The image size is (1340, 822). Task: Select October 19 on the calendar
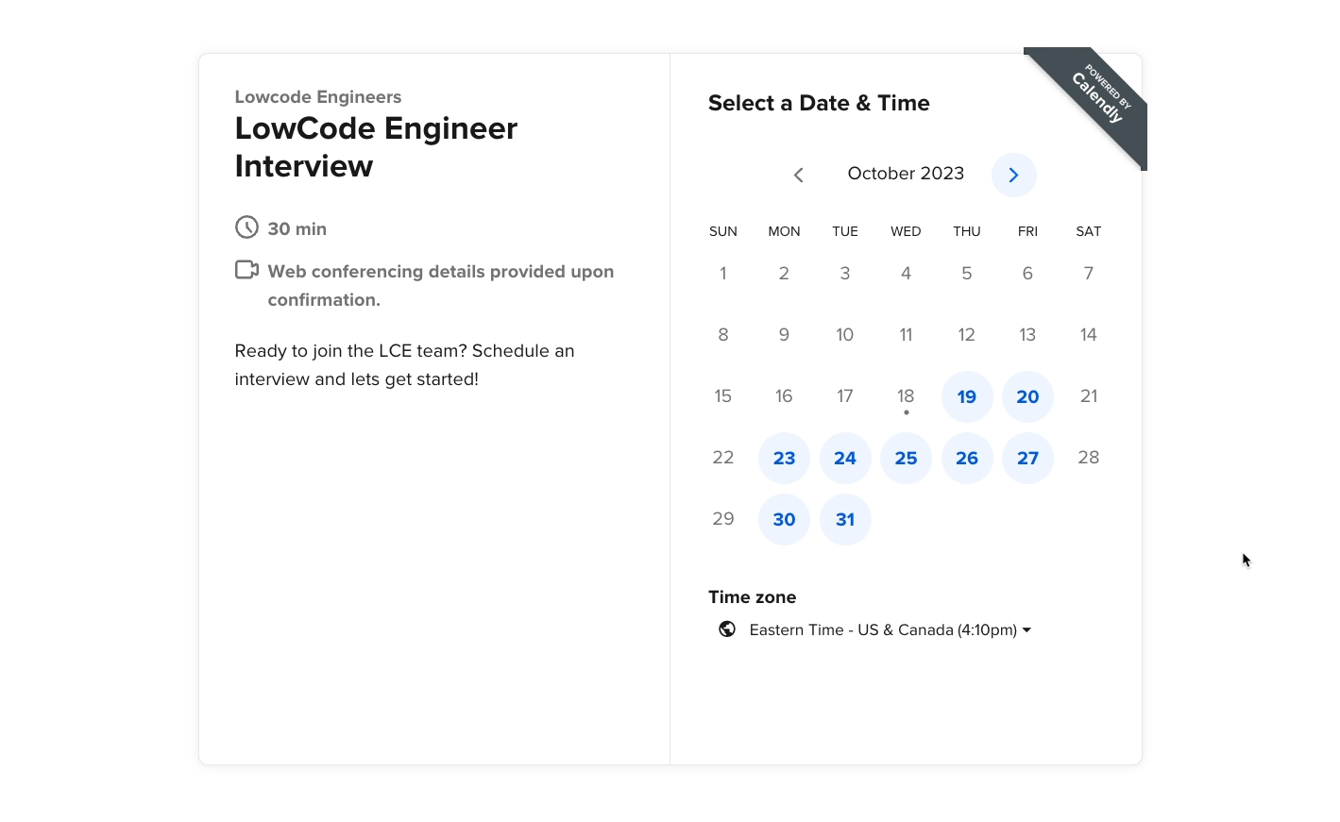(x=967, y=396)
